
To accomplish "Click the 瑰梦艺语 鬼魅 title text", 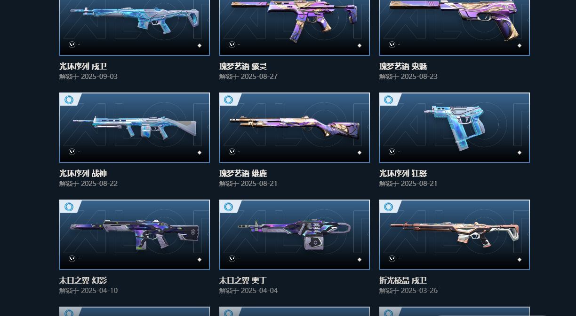I will [403, 66].
